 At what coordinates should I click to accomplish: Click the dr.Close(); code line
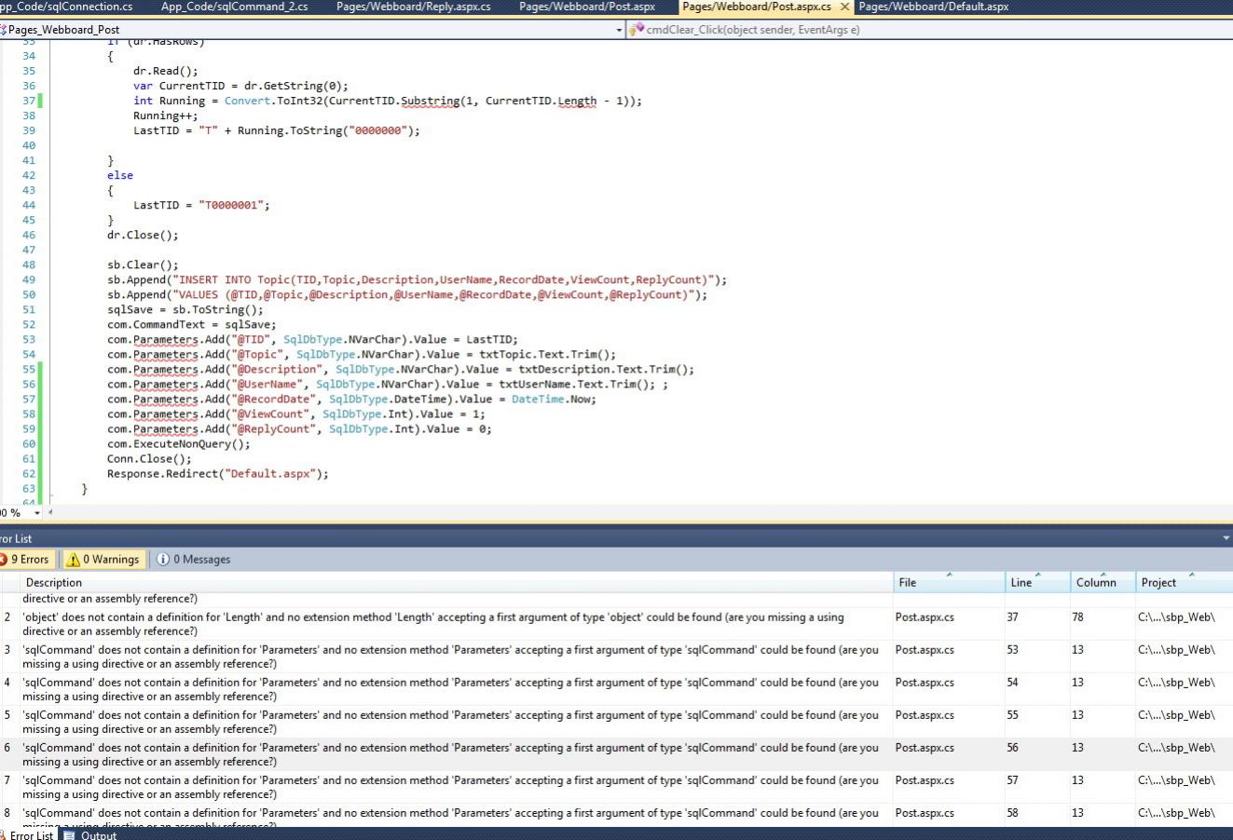pyautogui.click(x=143, y=236)
